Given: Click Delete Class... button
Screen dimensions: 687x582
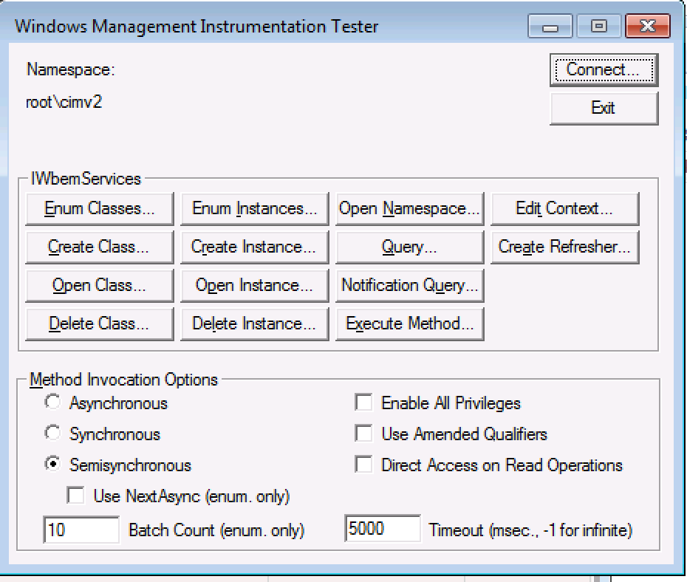Looking at the screenshot, I should [100, 324].
